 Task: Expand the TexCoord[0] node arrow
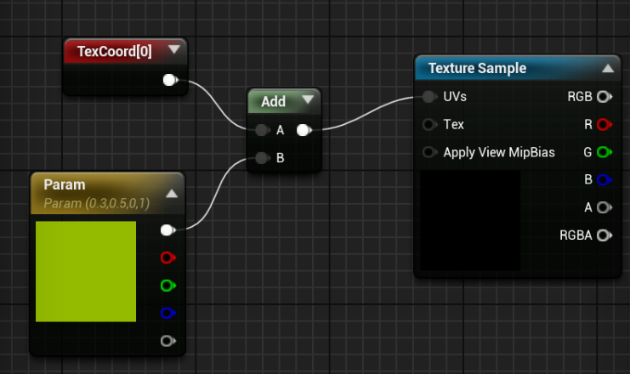click(174, 49)
